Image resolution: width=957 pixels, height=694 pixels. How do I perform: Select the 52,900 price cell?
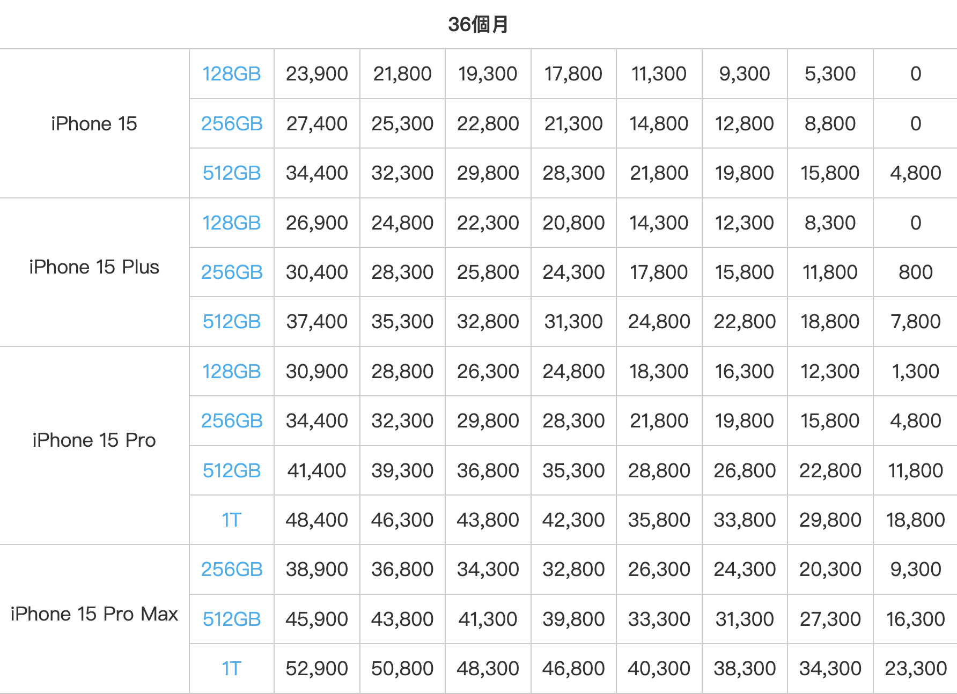click(x=316, y=669)
